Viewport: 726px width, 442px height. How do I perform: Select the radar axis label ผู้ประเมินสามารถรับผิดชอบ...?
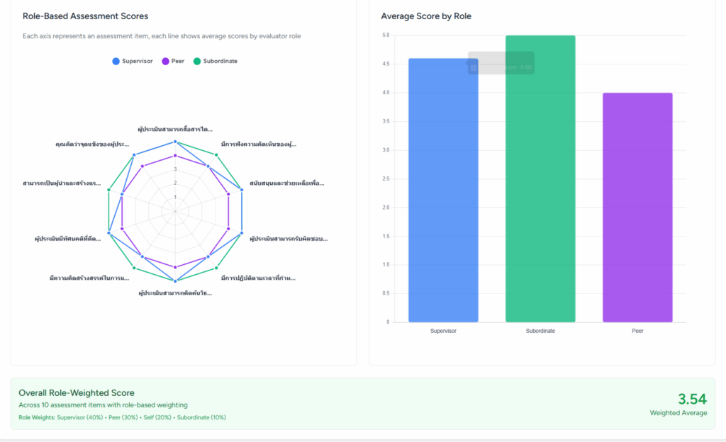pos(288,239)
